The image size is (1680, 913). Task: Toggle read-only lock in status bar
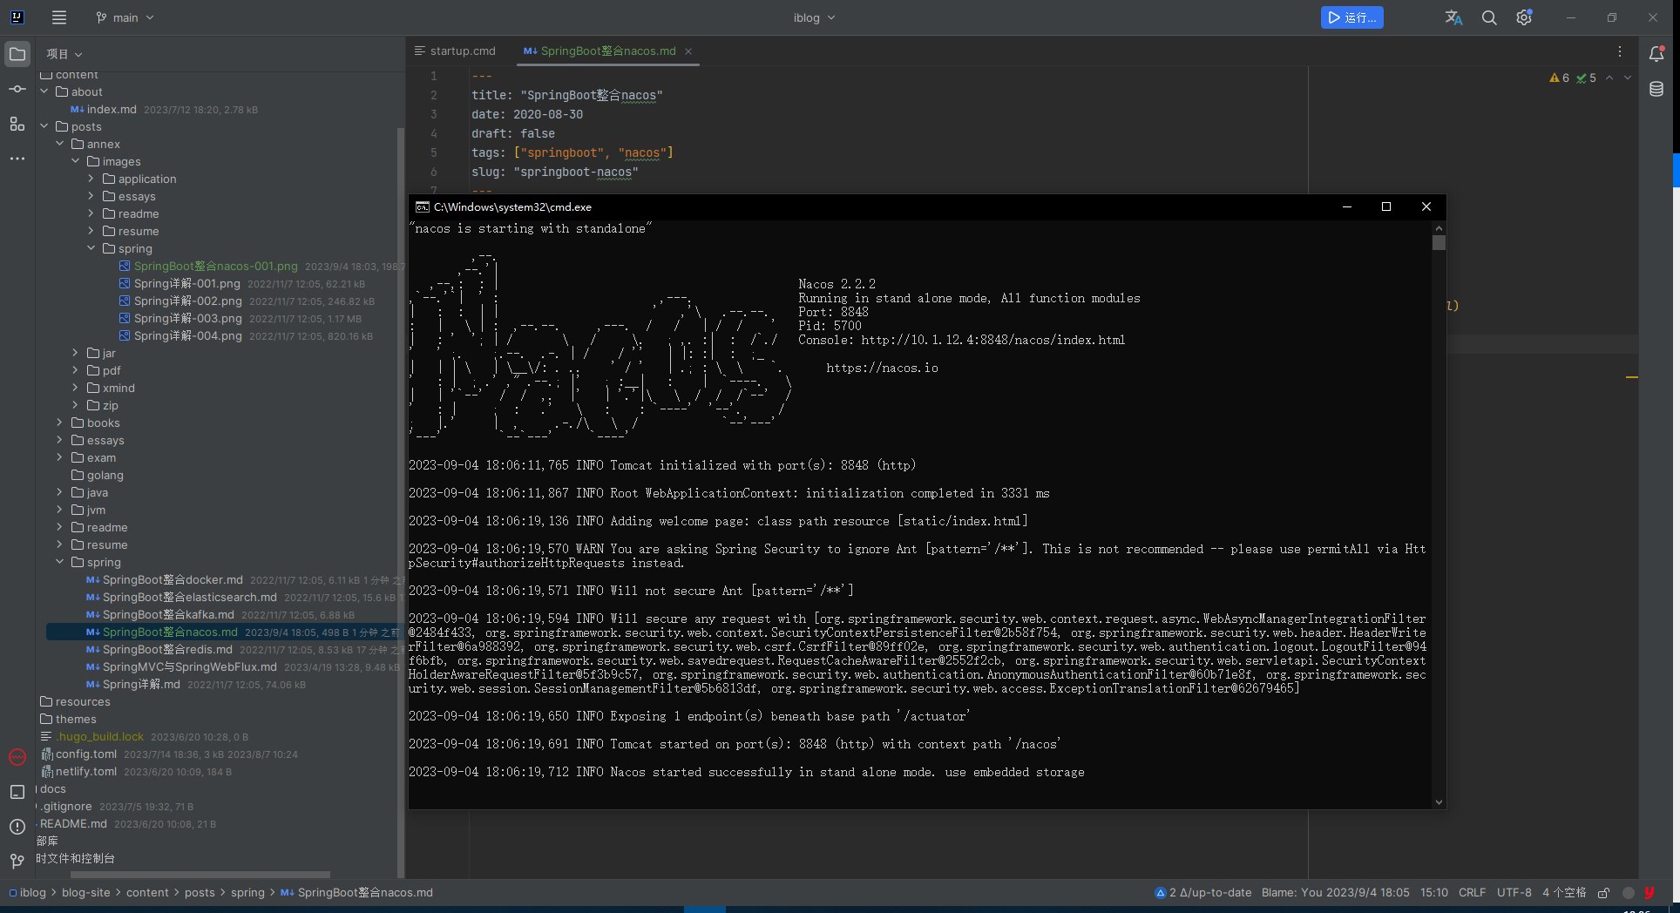coord(1603,893)
